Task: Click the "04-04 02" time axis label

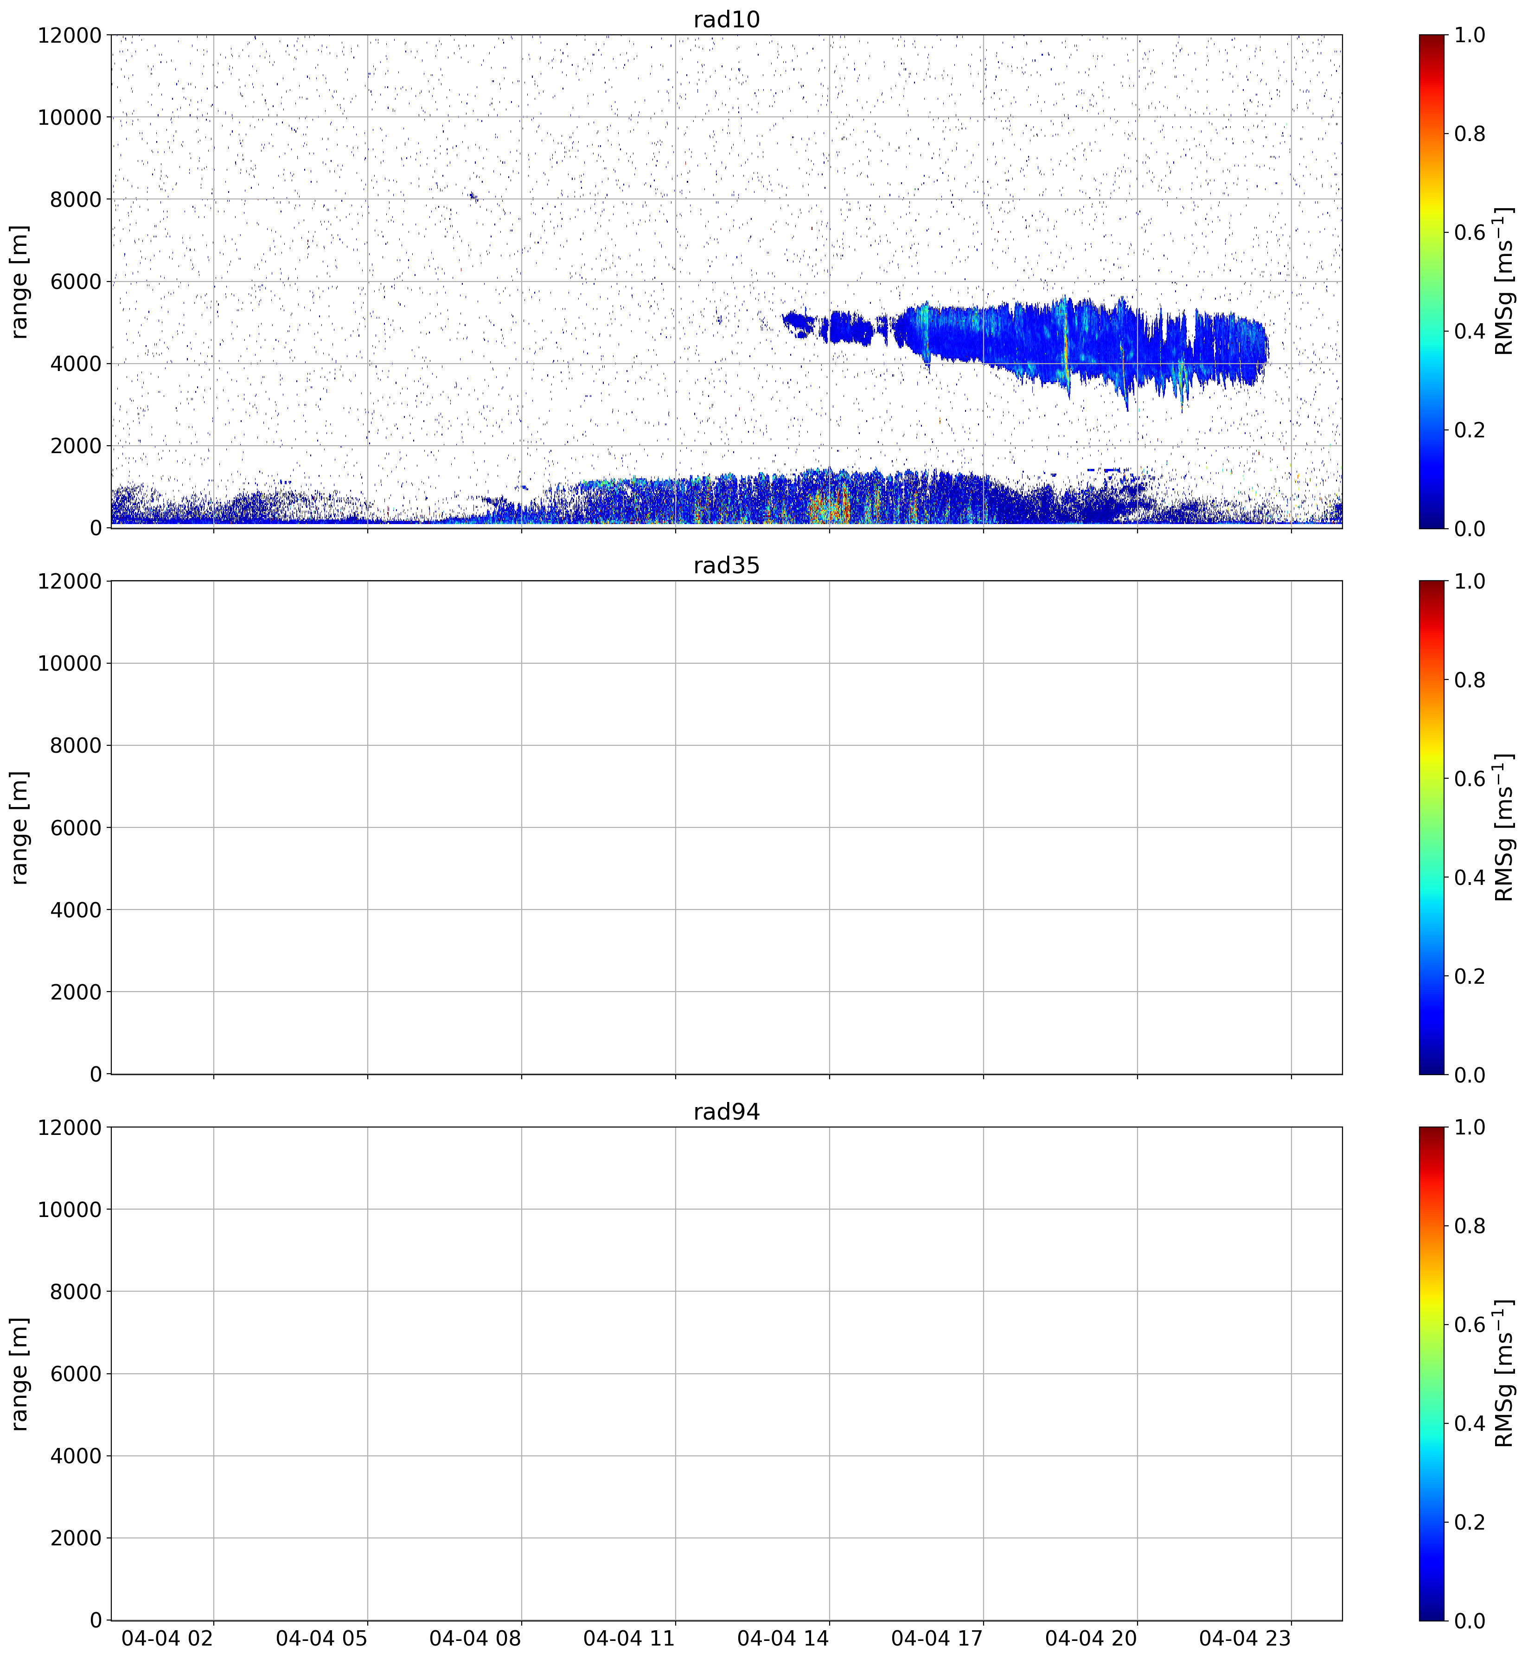Action: (x=168, y=1638)
